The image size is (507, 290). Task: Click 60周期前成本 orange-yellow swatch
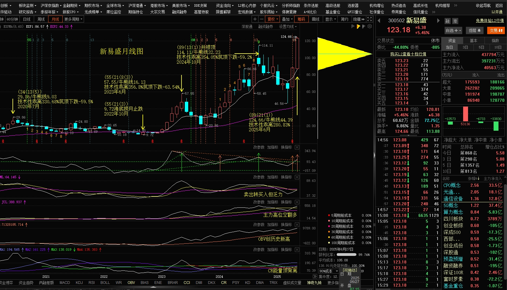(x=329, y=237)
